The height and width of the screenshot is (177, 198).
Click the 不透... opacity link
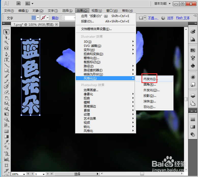(x=153, y=18)
